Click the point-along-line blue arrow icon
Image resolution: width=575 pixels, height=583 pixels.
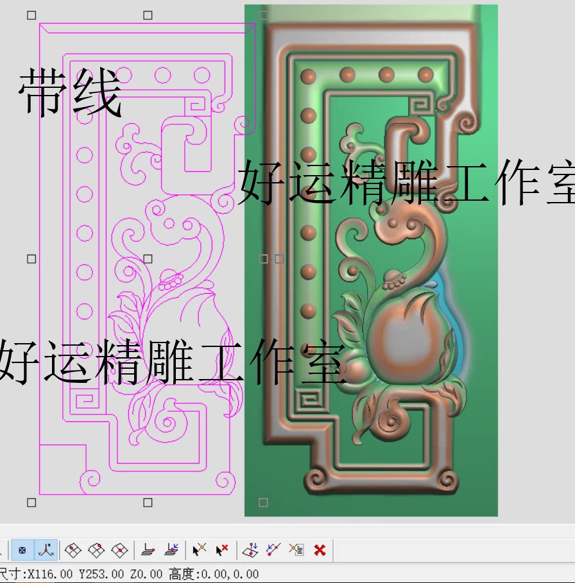[x=273, y=550]
